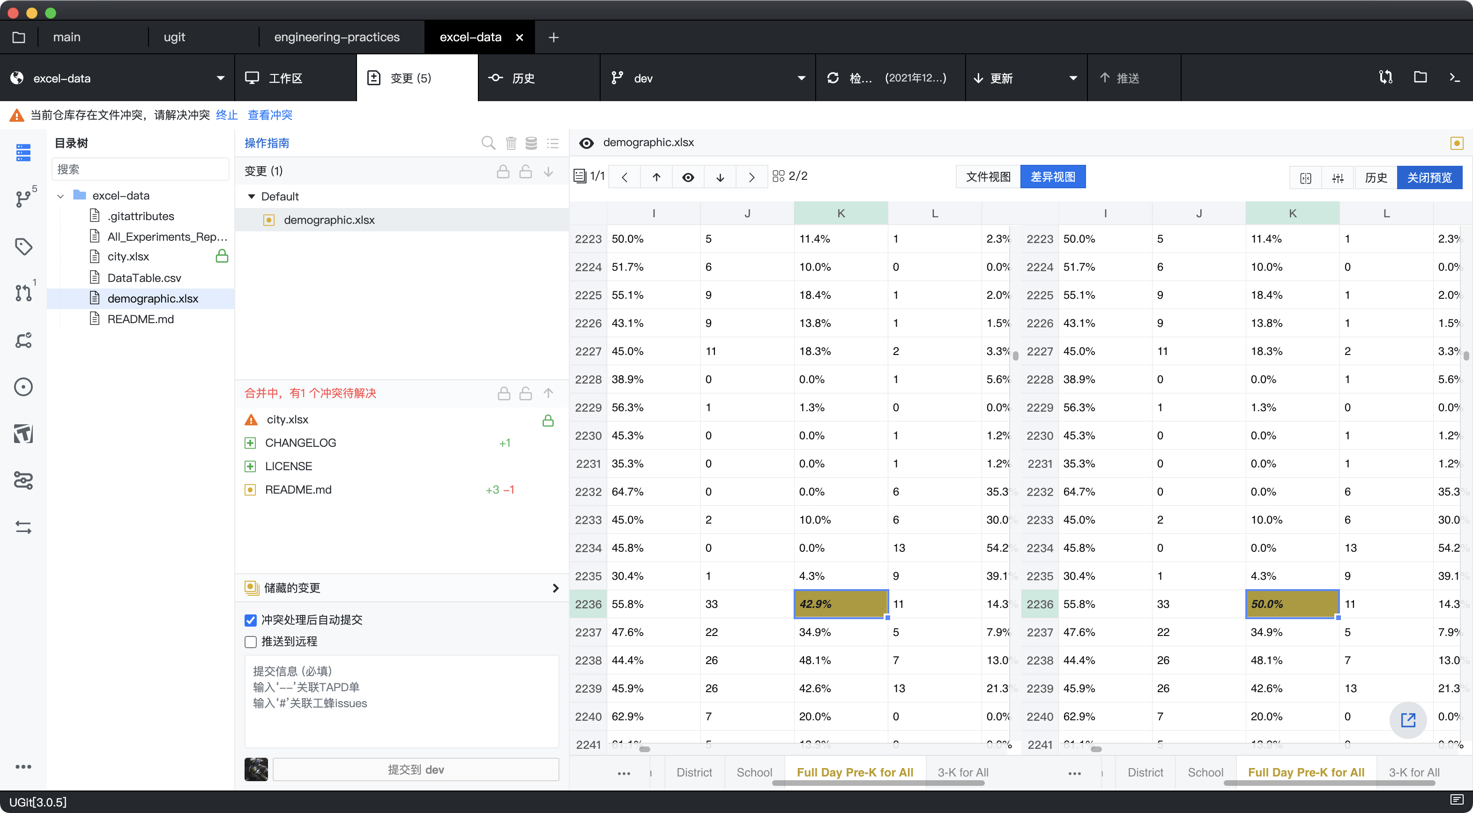Switch to the main tab

[67, 37]
